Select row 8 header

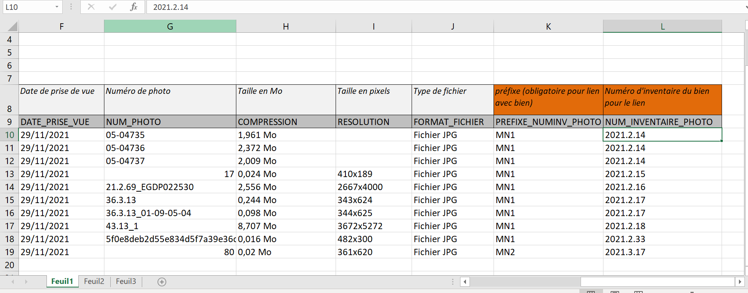pyautogui.click(x=9, y=100)
